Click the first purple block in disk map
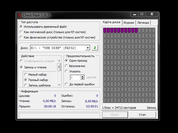The image size is (178, 133). (105, 30)
